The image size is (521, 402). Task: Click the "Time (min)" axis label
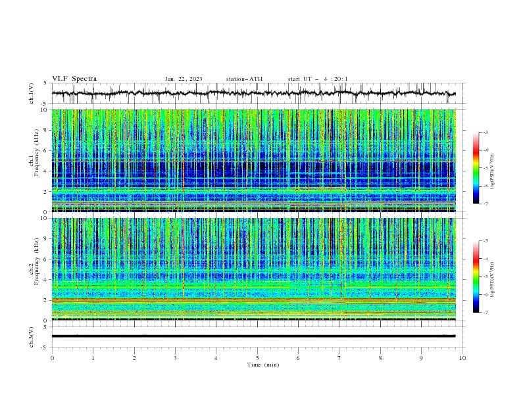tap(263, 365)
